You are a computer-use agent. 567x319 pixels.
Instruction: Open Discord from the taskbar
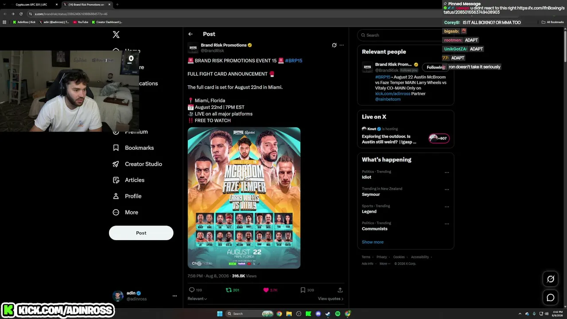coord(318,314)
